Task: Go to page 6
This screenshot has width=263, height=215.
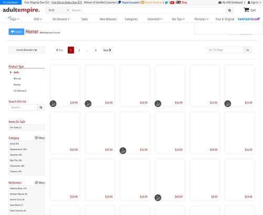Action: (x=96, y=50)
